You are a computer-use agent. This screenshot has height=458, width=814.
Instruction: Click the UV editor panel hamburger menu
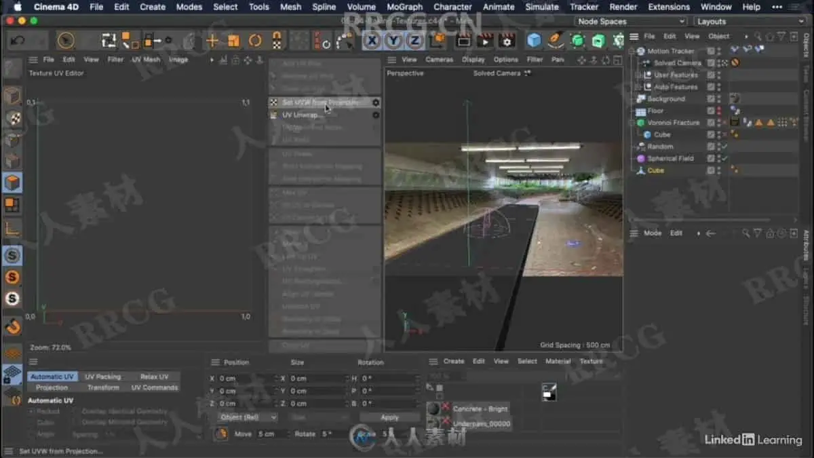click(x=33, y=60)
